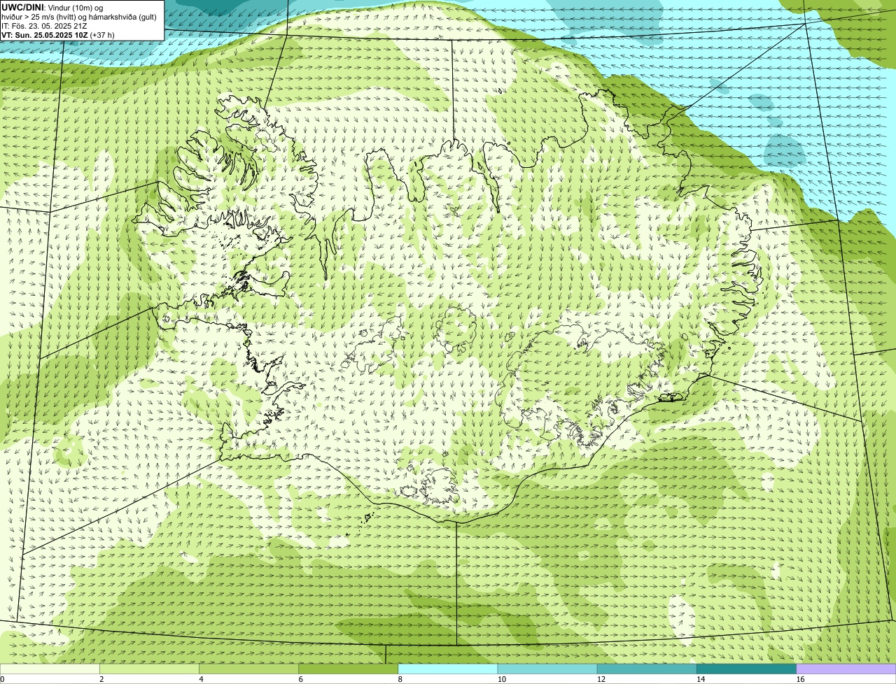The height and width of the screenshot is (684, 896).
Task: Click the 8–10 m/s light cyan legend segment
Action: coord(448,669)
